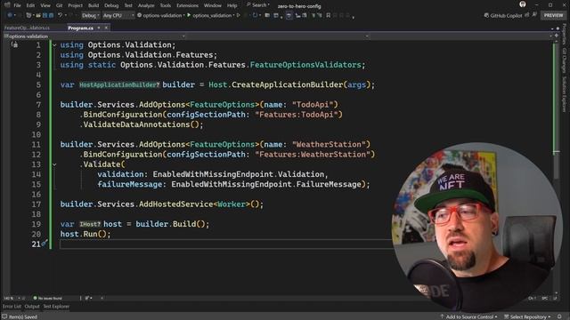Click the send feedback icon beside PREVIEW
The width and height of the screenshot is (570, 320).
coord(534,15)
